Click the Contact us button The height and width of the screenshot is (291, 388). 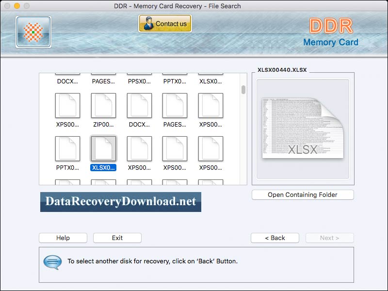click(x=165, y=23)
